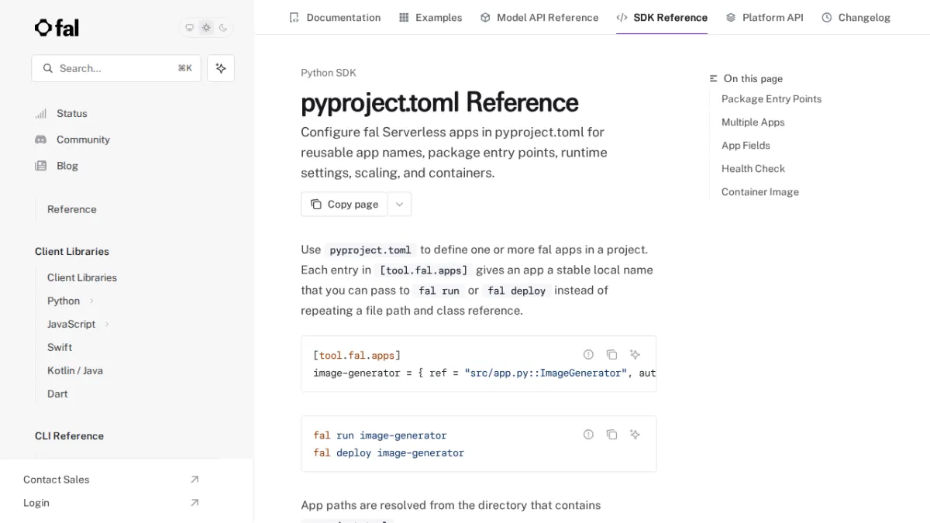Jump to Container Image section
Image resolution: width=930 pixels, height=523 pixels.
(760, 191)
